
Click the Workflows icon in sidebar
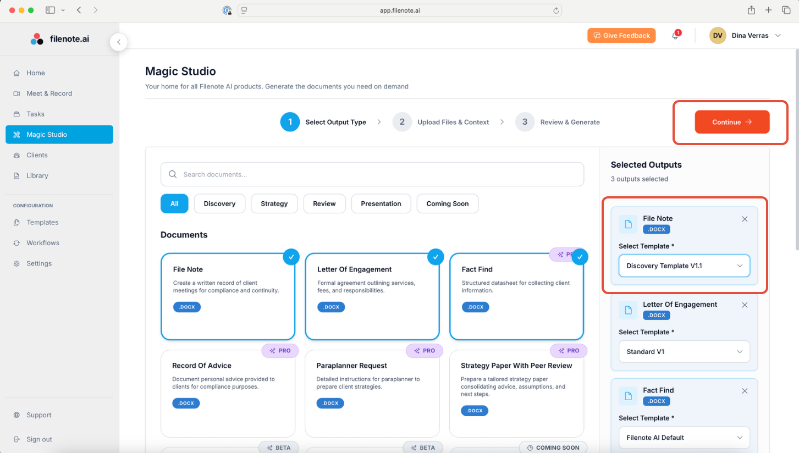click(16, 243)
